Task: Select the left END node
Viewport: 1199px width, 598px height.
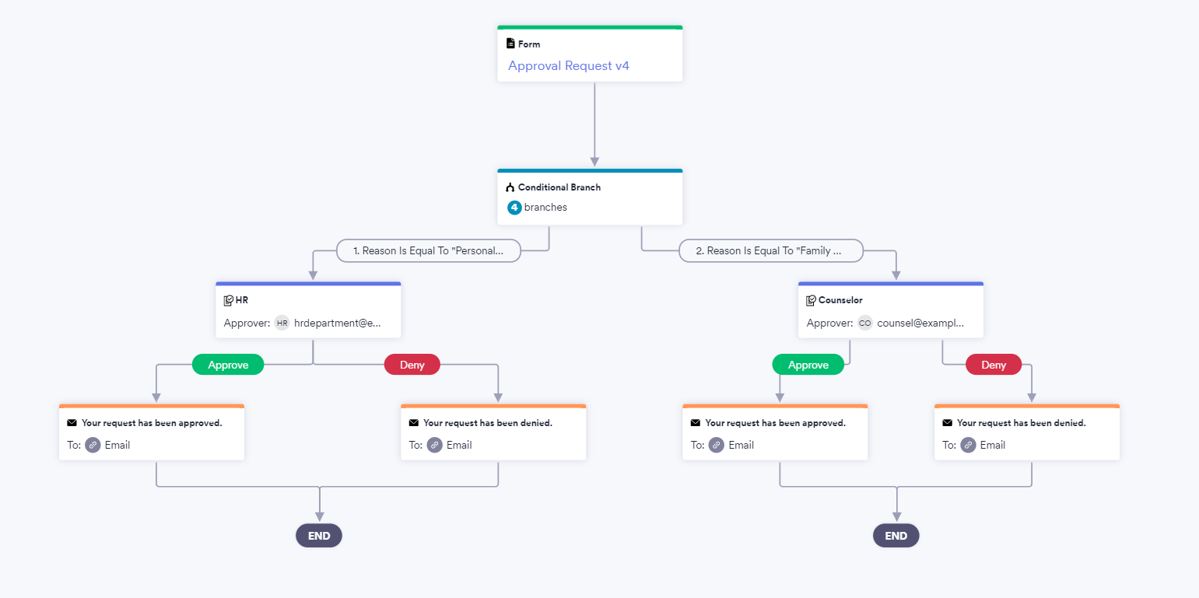Action: (319, 536)
